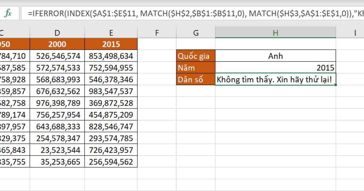This screenshot has height=191, width=364.
Task: Click the Năm label cell
Action: pos(196,68)
